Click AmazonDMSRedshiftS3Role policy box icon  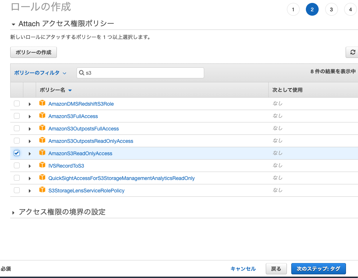pyautogui.click(x=42, y=103)
